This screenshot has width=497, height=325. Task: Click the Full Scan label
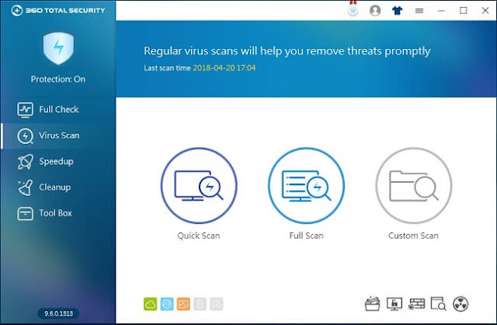[306, 236]
